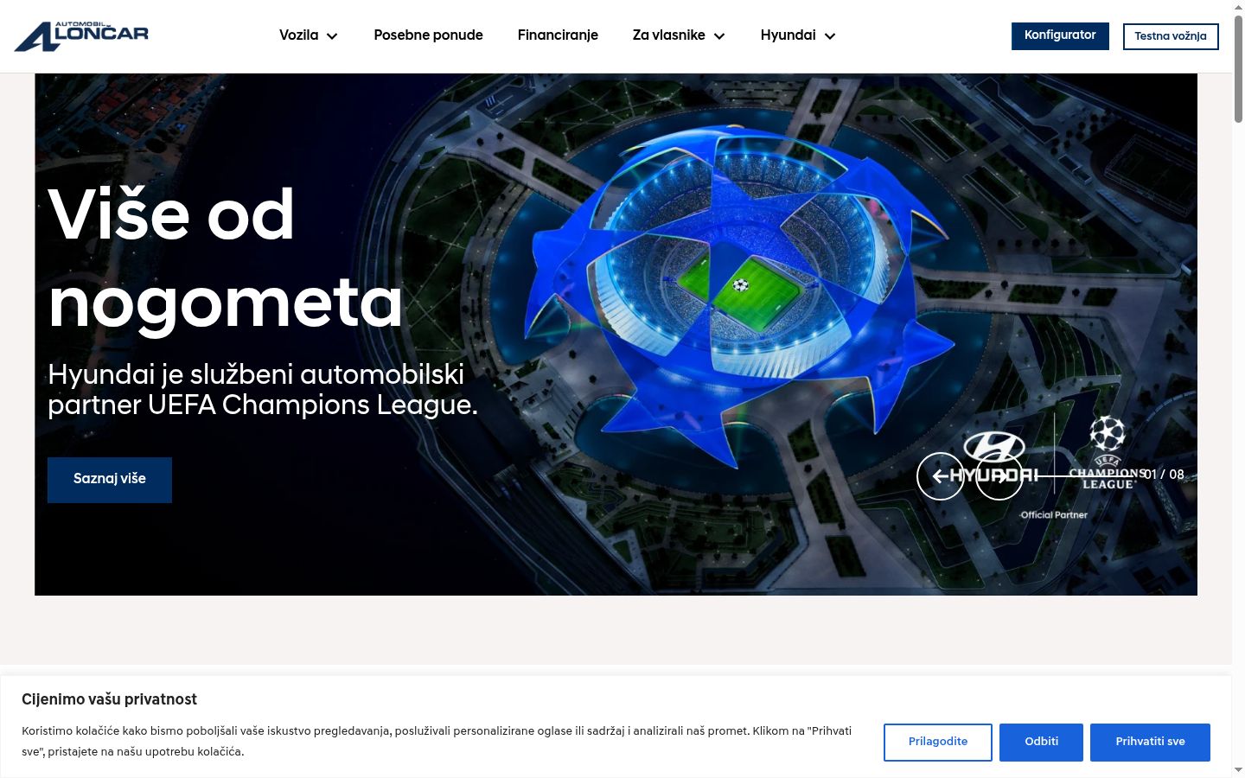Image resolution: width=1245 pixels, height=778 pixels.
Task: Click the scrollbar down arrow
Action: 1238,770
